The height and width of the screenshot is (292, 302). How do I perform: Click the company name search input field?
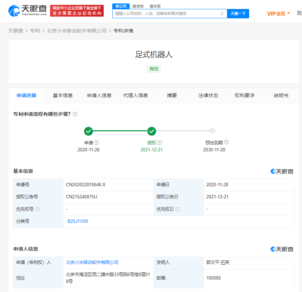click(x=166, y=14)
